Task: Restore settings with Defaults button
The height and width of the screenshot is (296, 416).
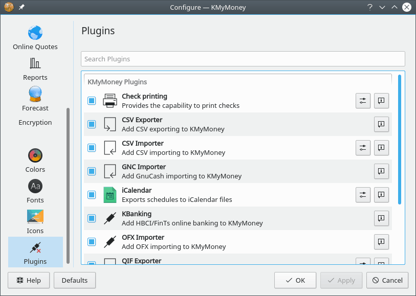Action: [x=75, y=280]
